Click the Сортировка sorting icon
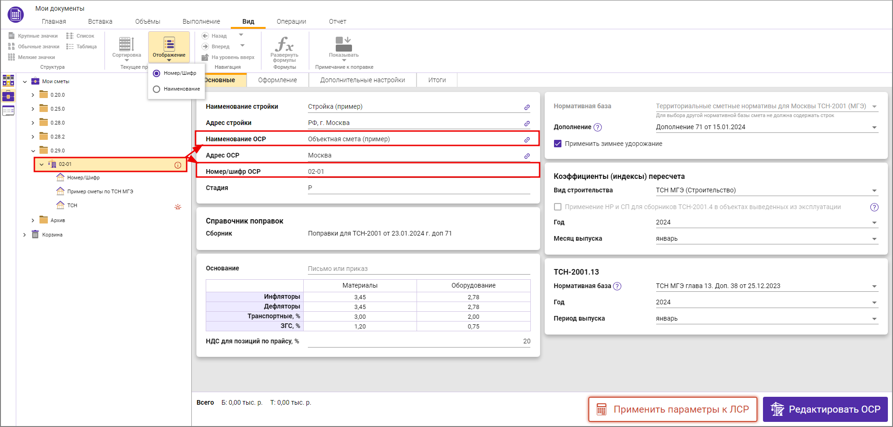This screenshot has width=893, height=427. click(126, 45)
